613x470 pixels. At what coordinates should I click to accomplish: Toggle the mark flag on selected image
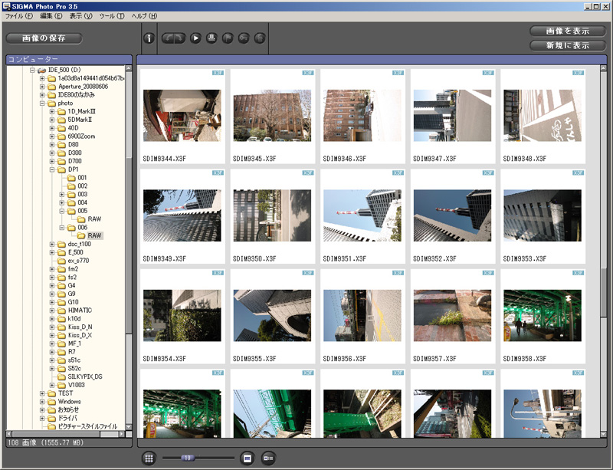click(228, 38)
